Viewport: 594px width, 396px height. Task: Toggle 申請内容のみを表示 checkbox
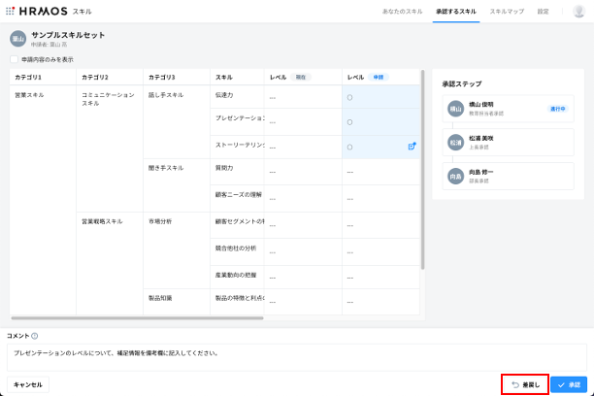pos(14,59)
